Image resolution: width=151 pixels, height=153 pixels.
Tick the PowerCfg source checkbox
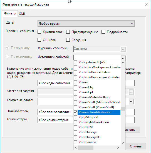click(x=75, y=87)
